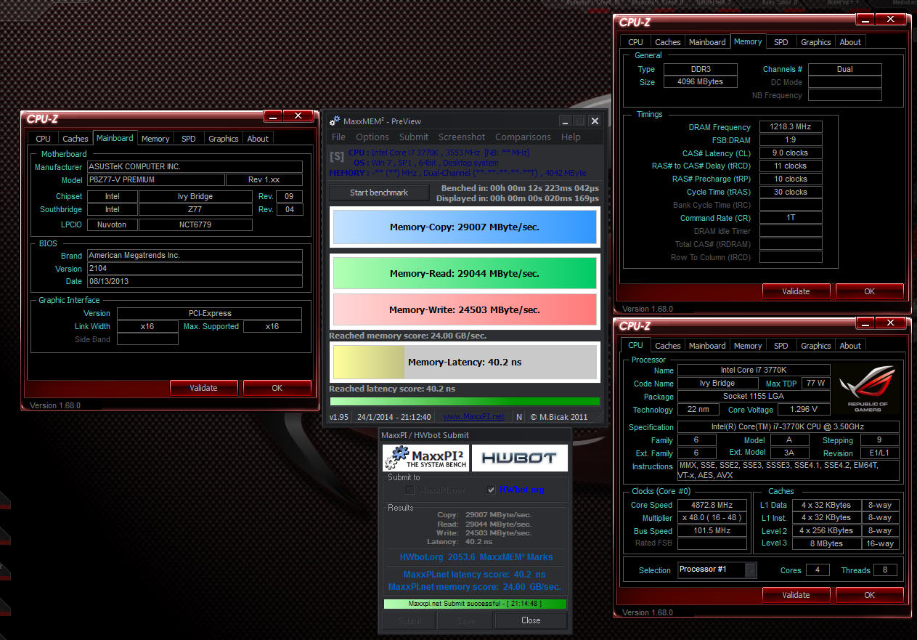Close the CPU-Z window showing the Memory tab
The image size is (917, 640).
pos(891,19)
